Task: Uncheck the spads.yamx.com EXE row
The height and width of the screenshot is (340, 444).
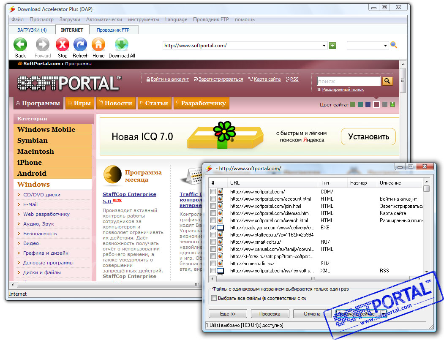Action: [x=213, y=227]
